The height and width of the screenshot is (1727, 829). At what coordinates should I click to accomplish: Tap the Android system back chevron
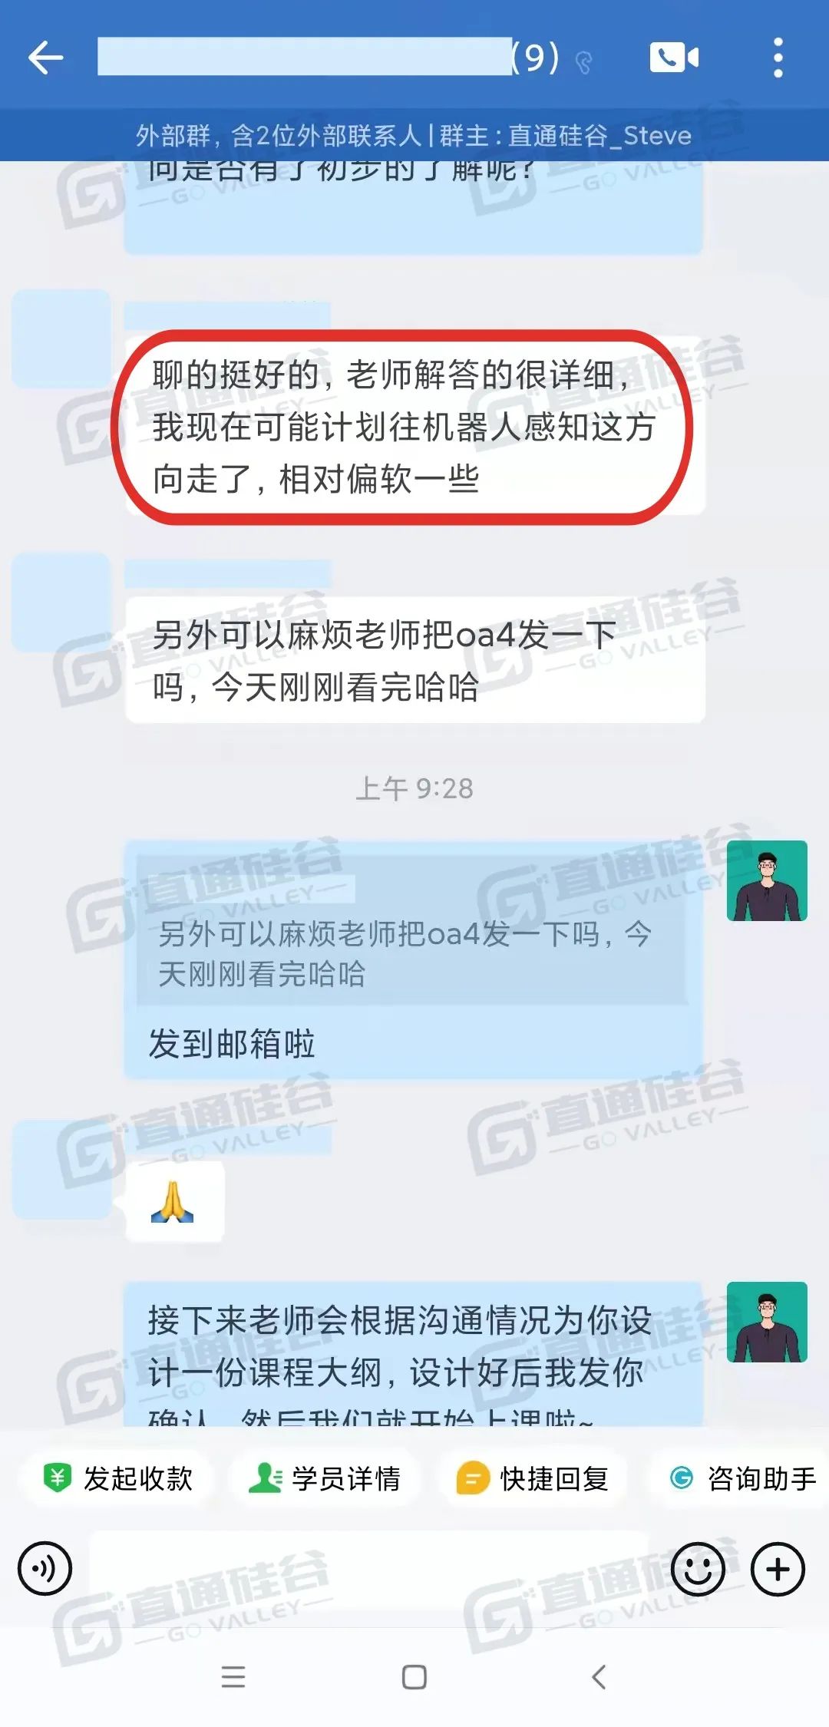(599, 1676)
